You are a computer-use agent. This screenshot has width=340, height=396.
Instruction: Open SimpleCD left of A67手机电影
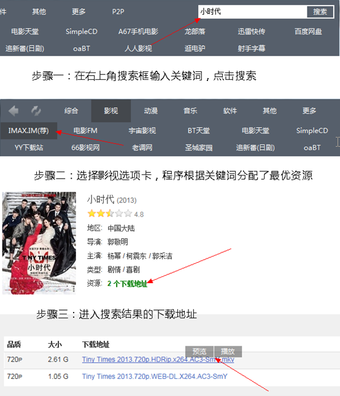click(82, 31)
